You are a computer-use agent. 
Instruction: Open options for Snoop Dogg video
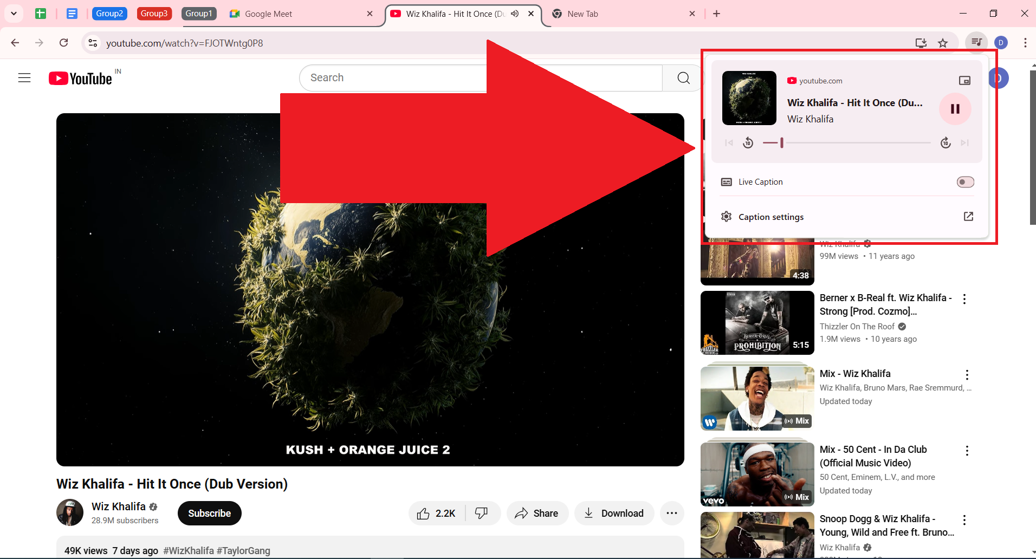click(964, 520)
